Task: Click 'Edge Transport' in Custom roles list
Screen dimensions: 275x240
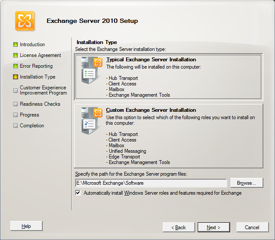Action: pos(124,157)
